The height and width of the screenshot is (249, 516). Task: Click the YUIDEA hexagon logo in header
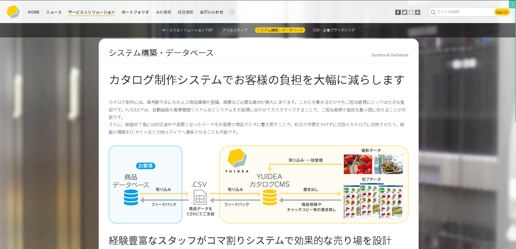coord(13,11)
